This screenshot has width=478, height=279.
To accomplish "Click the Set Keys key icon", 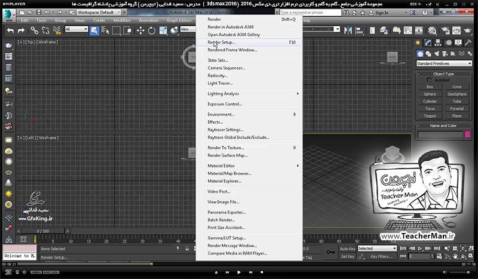I will [330, 252].
